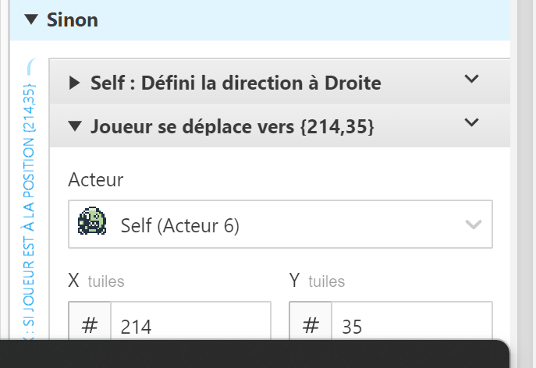Click the Acteur field label
Viewport: 536px width, 368px height.
point(96,180)
